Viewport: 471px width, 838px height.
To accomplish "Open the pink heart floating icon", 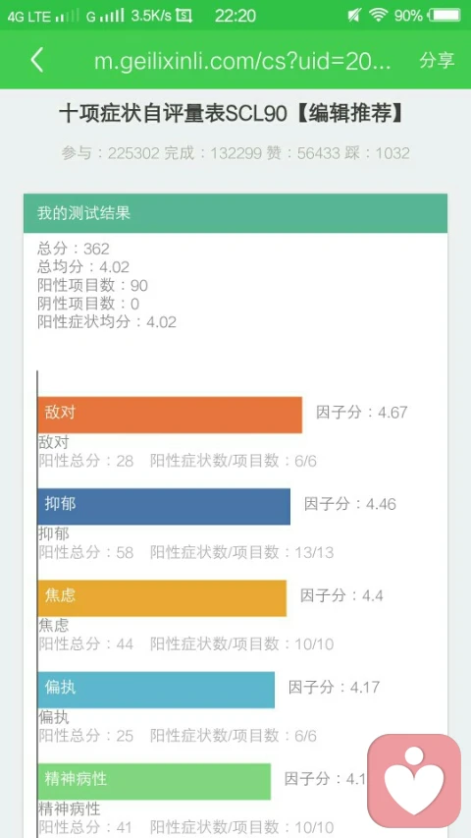I will [x=414, y=780].
